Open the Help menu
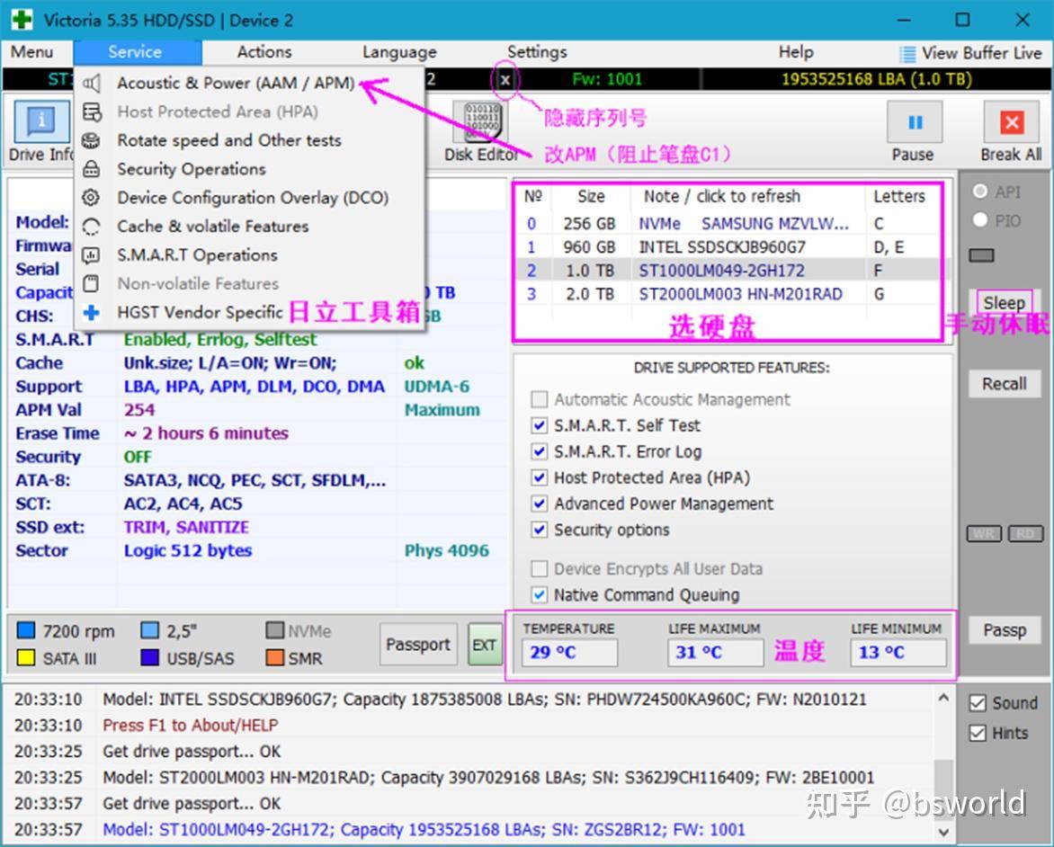 tap(796, 52)
